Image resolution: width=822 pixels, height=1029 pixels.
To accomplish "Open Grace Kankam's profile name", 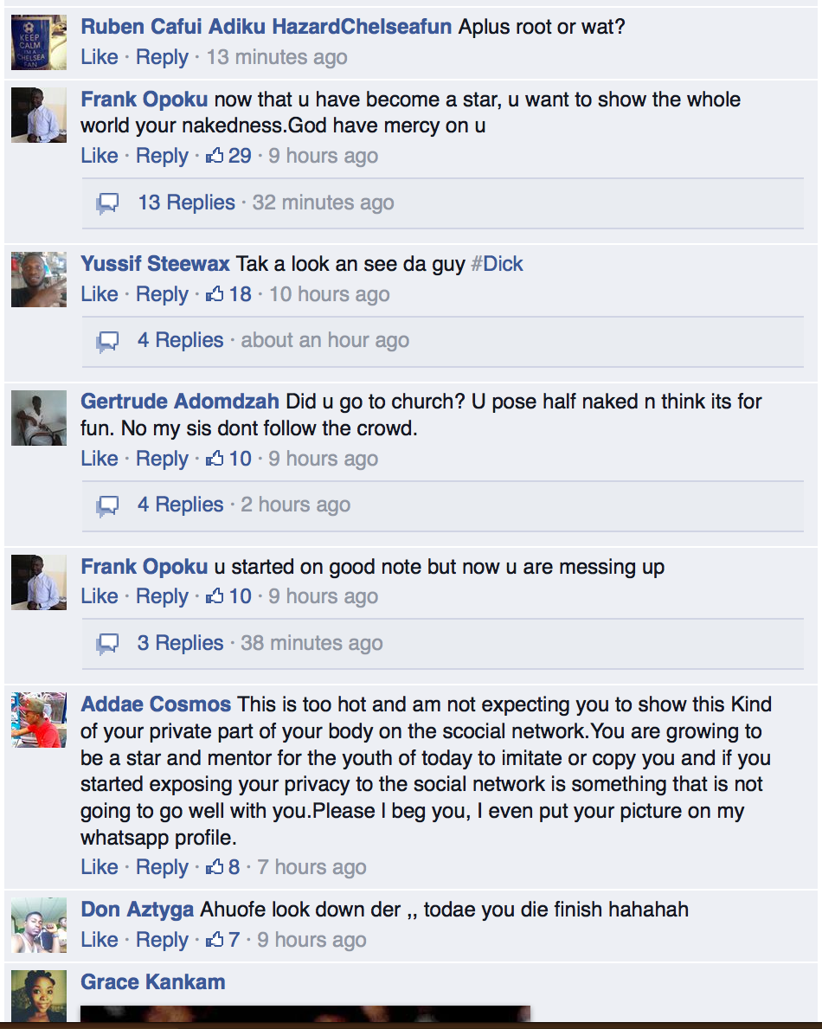I will (153, 981).
